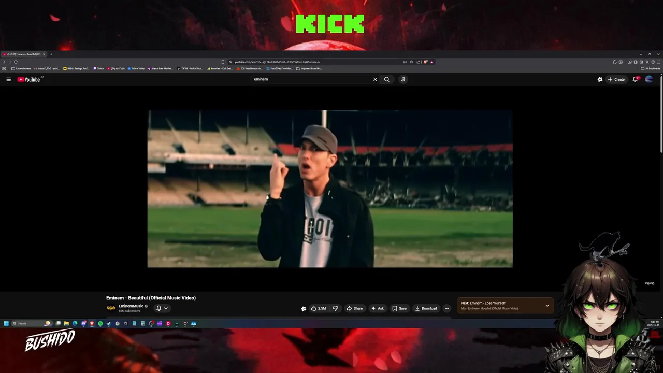Go back in the browser
Image resolution: width=663 pixels, height=373 pixels.
4,62
